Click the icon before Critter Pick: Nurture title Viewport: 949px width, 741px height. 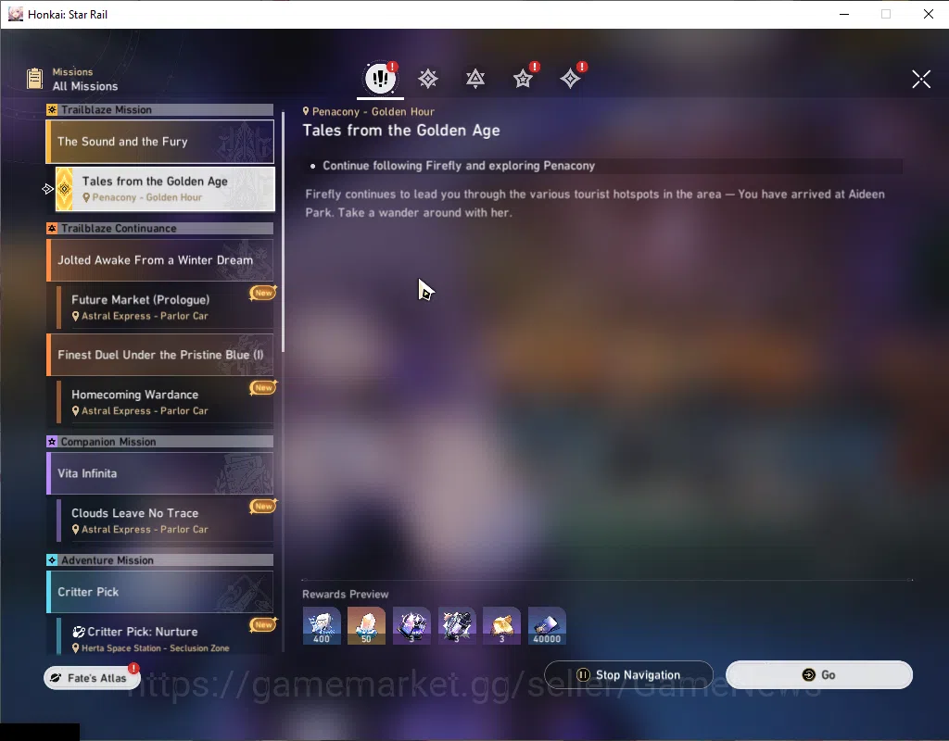(79, 632)
